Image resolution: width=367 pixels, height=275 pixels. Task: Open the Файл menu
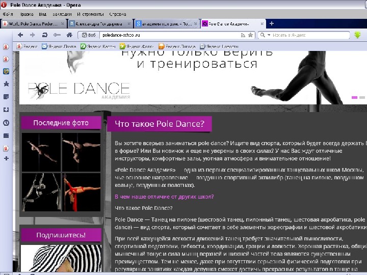[x=8, y=14]
